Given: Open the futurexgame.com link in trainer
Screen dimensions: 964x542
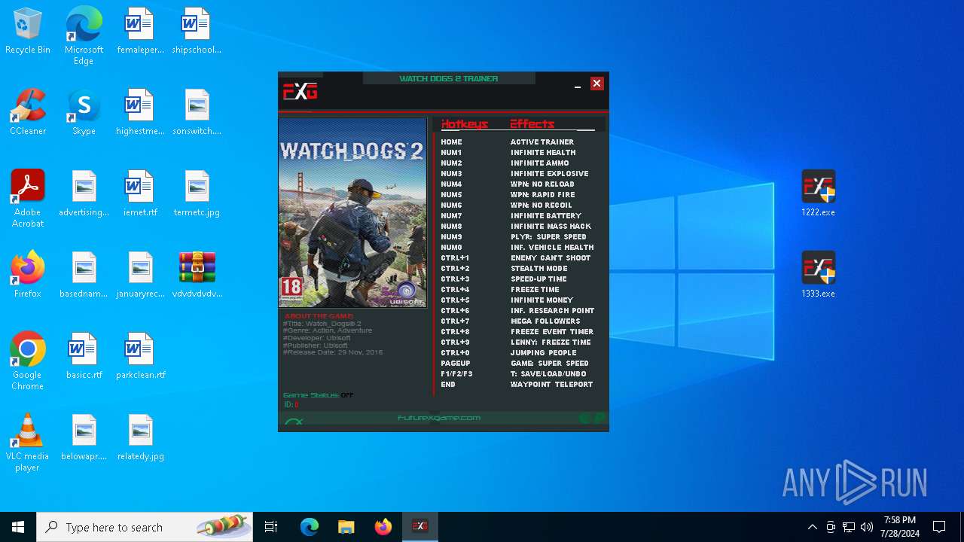Looking at the screenshot, I should (439, 418).
